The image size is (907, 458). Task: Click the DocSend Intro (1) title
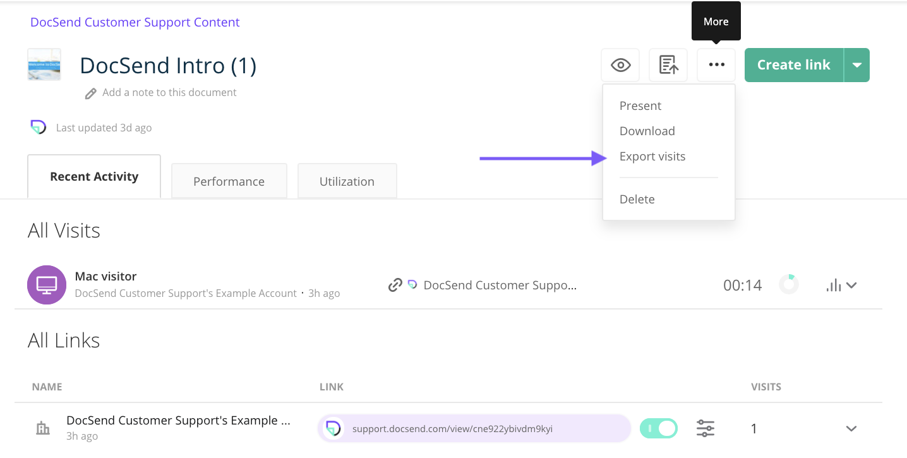pos(168,66)
